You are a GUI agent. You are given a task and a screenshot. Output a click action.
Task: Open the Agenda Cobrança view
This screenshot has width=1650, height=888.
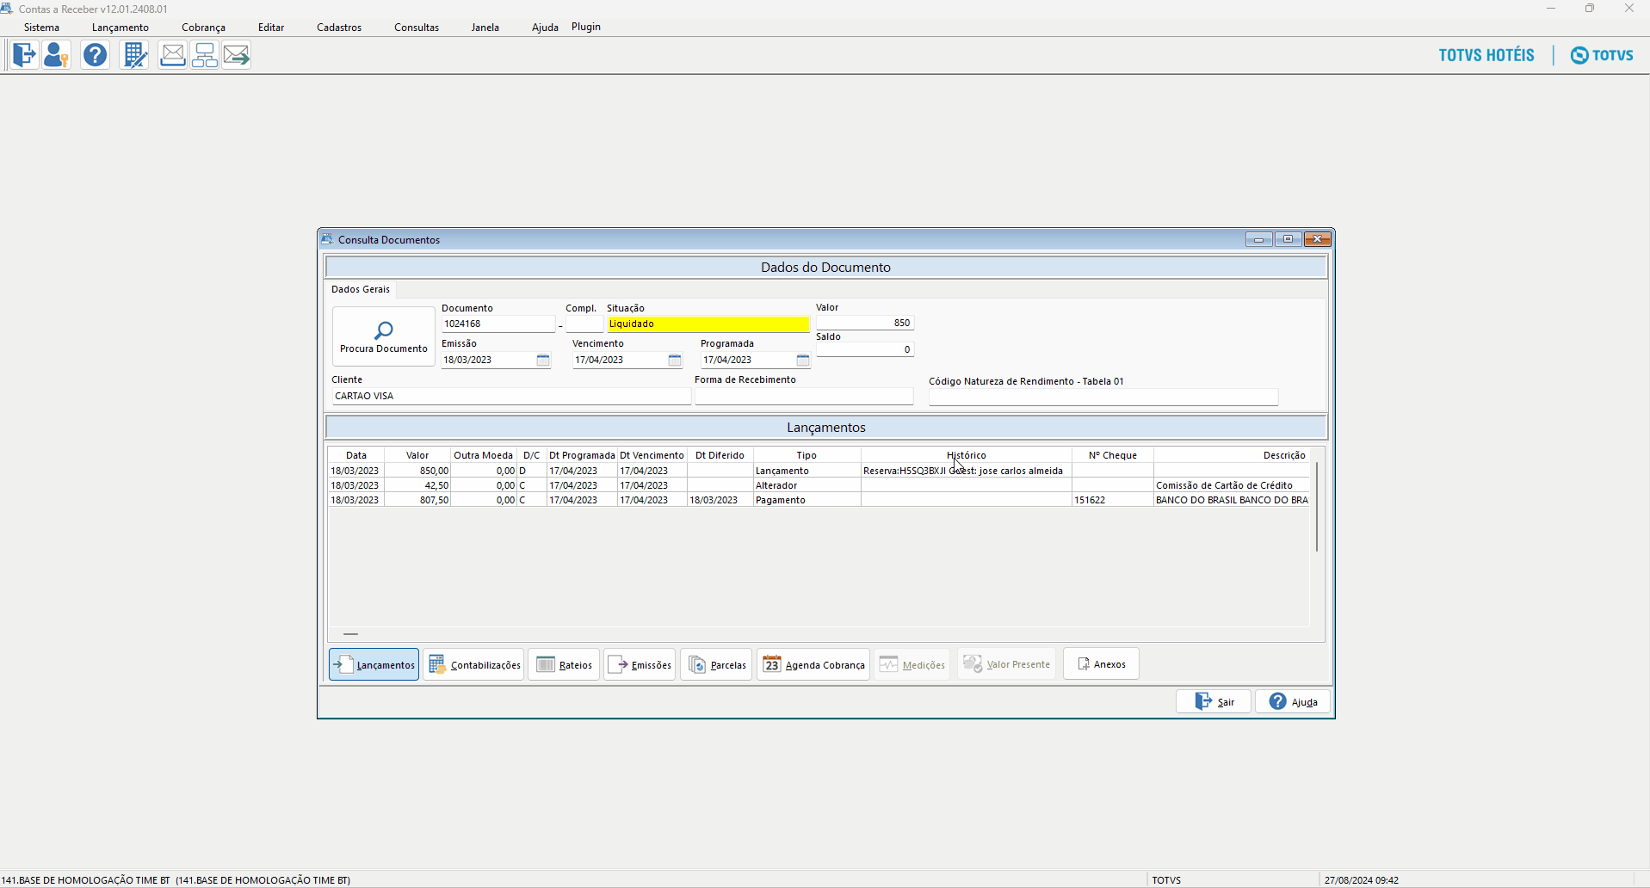pos(813,664)
